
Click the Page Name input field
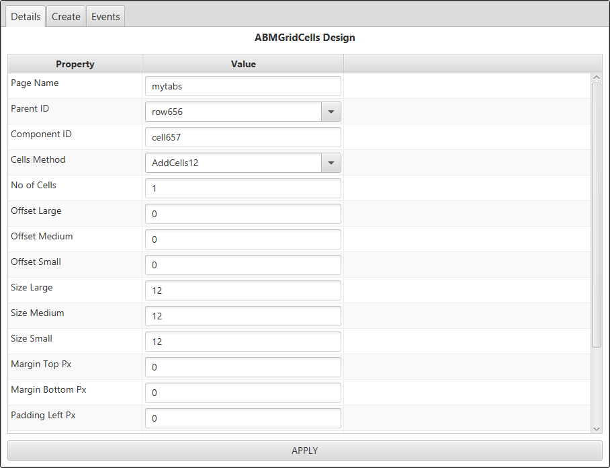(x=243, y=86)
